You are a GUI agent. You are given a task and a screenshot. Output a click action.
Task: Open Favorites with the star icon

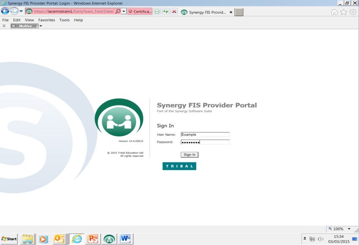tap(344, 12)
